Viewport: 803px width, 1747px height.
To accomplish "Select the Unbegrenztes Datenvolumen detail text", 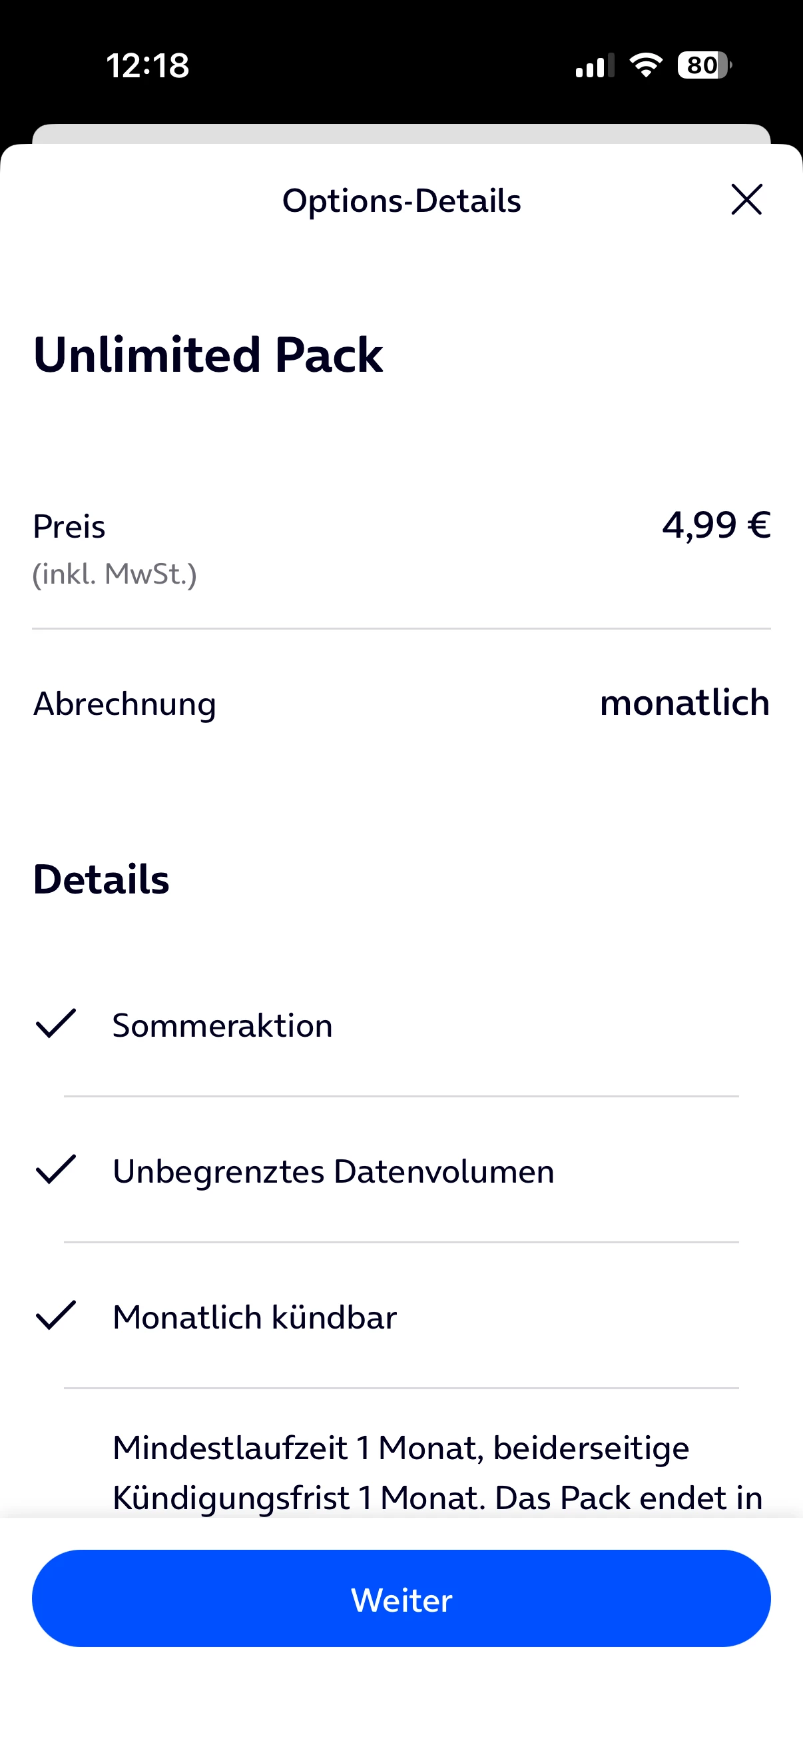I will pos(334,1171).
